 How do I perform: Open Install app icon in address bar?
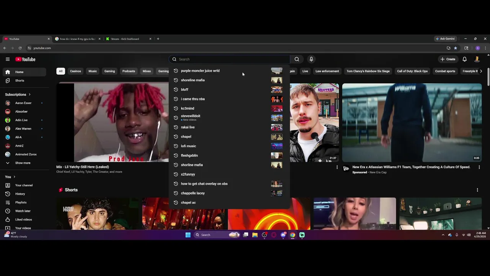448,48
